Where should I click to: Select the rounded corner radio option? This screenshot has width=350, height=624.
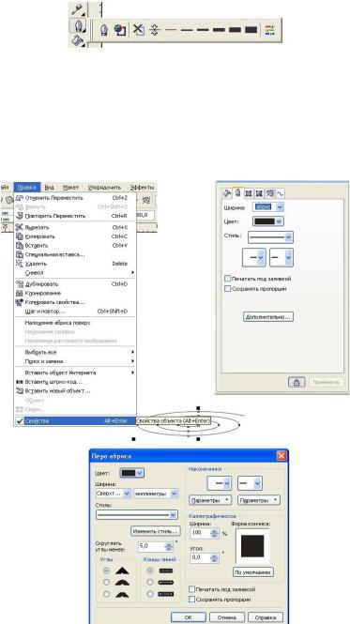(106, 582)
